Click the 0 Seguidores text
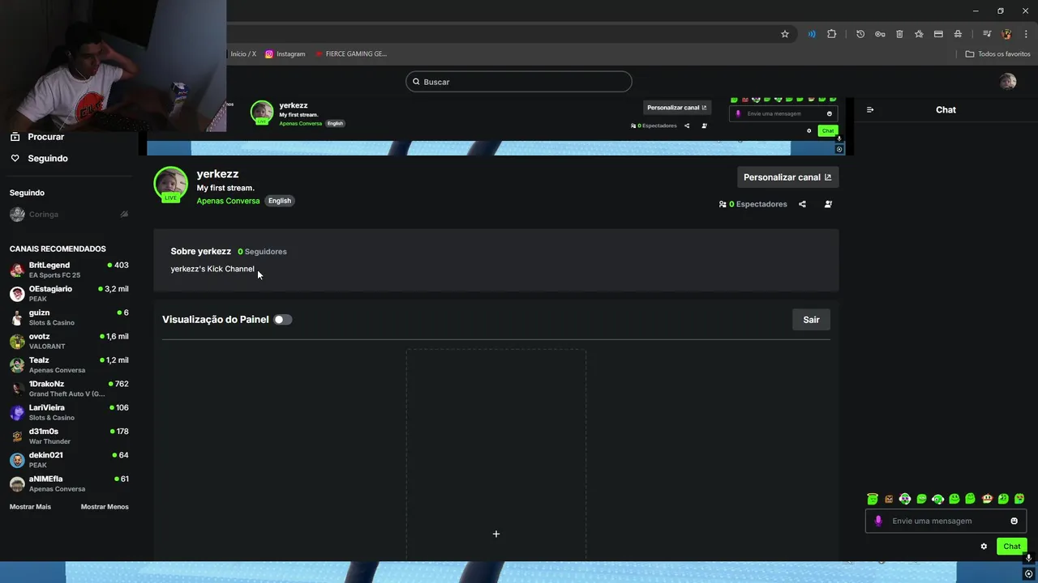The image size is (1038, 583). tap(262, 252)
